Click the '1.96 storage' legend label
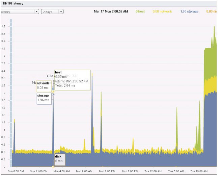Image resolution: width=218 pixels, height=176 pixels. point(189,11)
